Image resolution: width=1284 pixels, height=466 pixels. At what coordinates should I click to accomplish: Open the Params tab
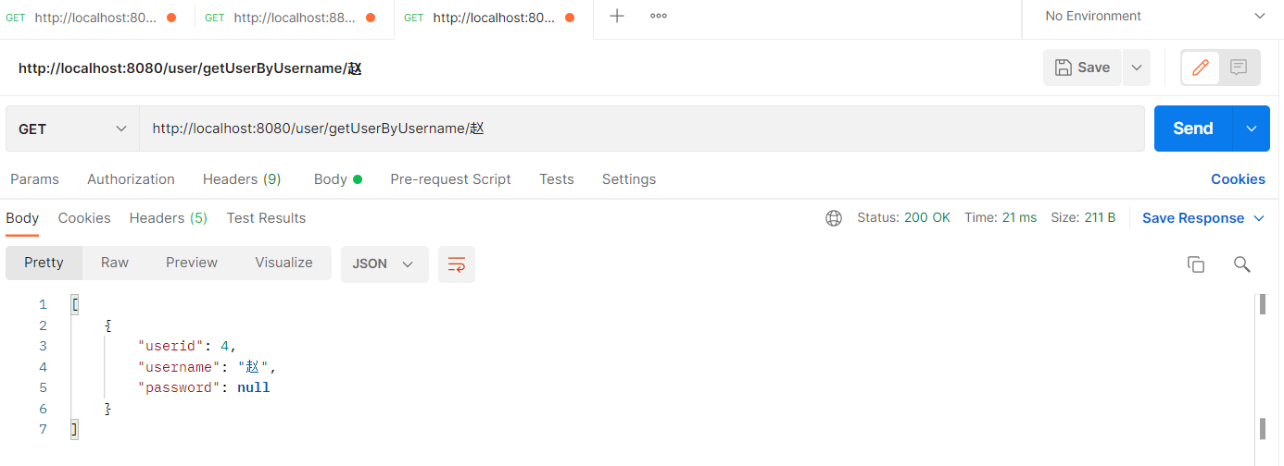pos(34,179)
